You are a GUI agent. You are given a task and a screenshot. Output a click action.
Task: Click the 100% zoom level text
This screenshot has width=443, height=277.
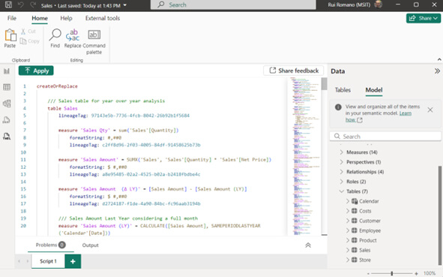click(x=430, y=273)
